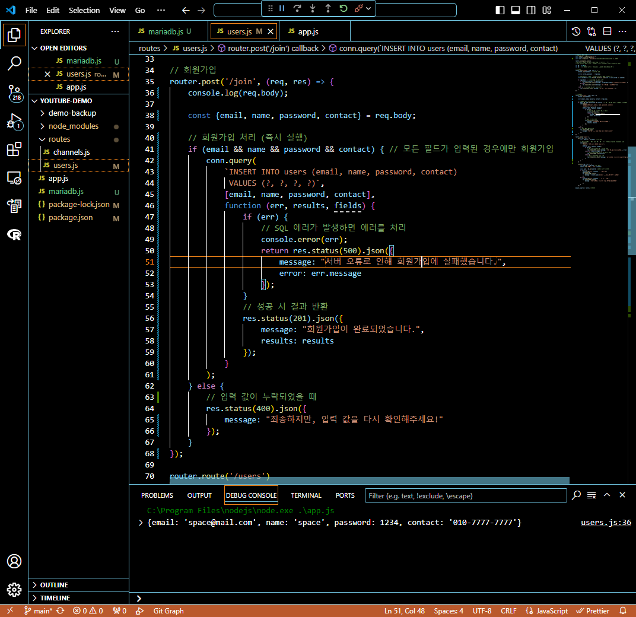Pause the debugger from debug toolbar

coord(282,8)
